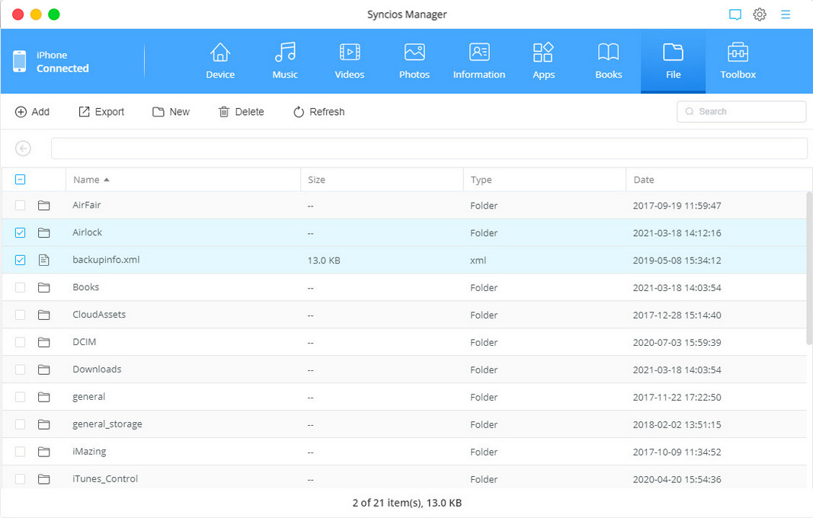Open the Device tab
The width and height of the screenshot is (813, 518).
[220, 61]
